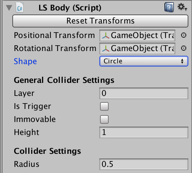Click the Reset Transforms button
Image resolution: width=192 pixels, height=173 pixels.
tap(100, 21)
